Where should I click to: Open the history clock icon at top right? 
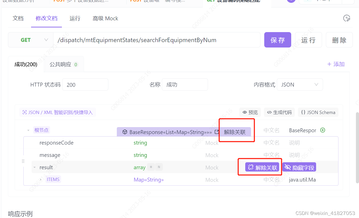coord(346,18)
